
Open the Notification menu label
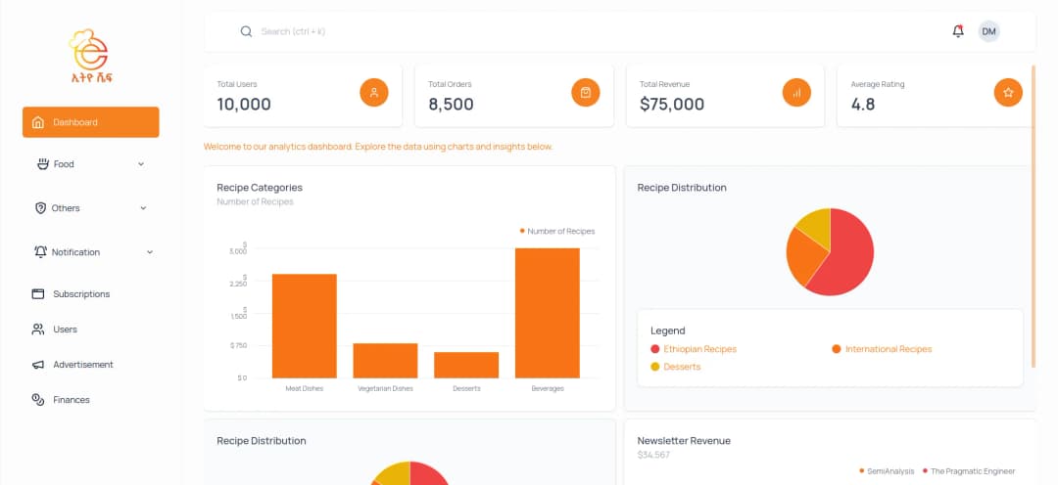pyautogui.click(x=75, y=252)
